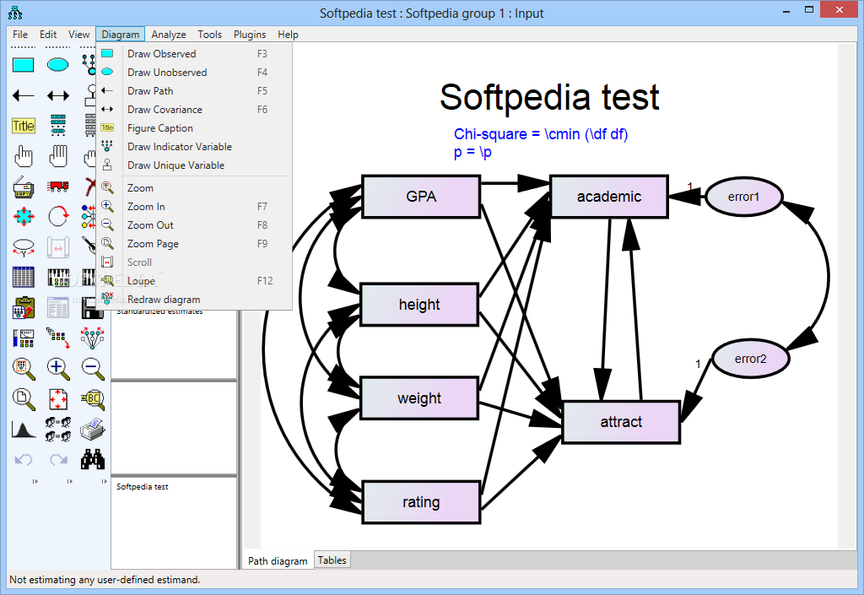Click the move objects red truck icon
The height and width of the screenshot is (595, 864).
point(58,187)
